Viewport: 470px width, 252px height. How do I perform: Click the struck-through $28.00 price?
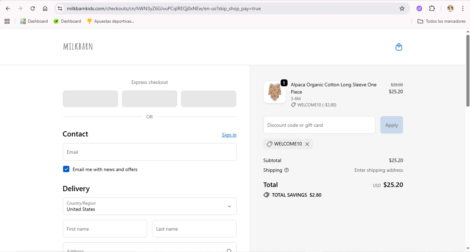pyautogui.click(x=397, y=85)
